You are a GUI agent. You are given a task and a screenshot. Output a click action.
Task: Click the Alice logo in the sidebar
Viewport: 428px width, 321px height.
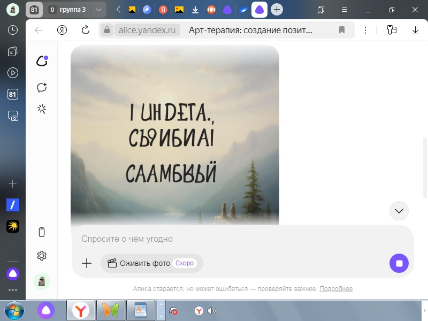[x=42, y=61]
